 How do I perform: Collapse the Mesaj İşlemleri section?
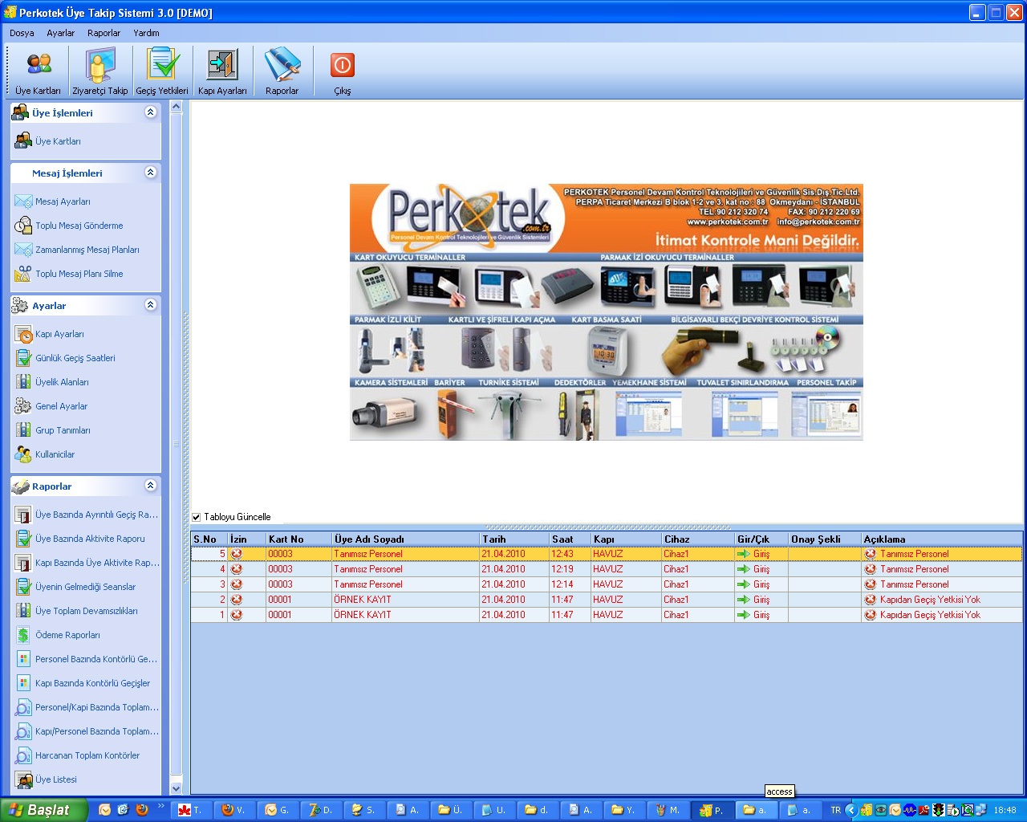[150, 173]
